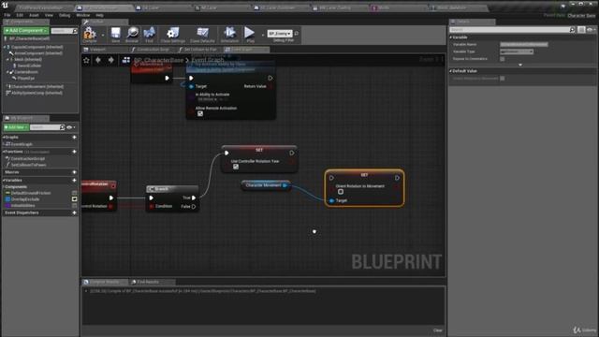Go back with the graph navigation left arrow
The image size is (599, 337).
98,60
